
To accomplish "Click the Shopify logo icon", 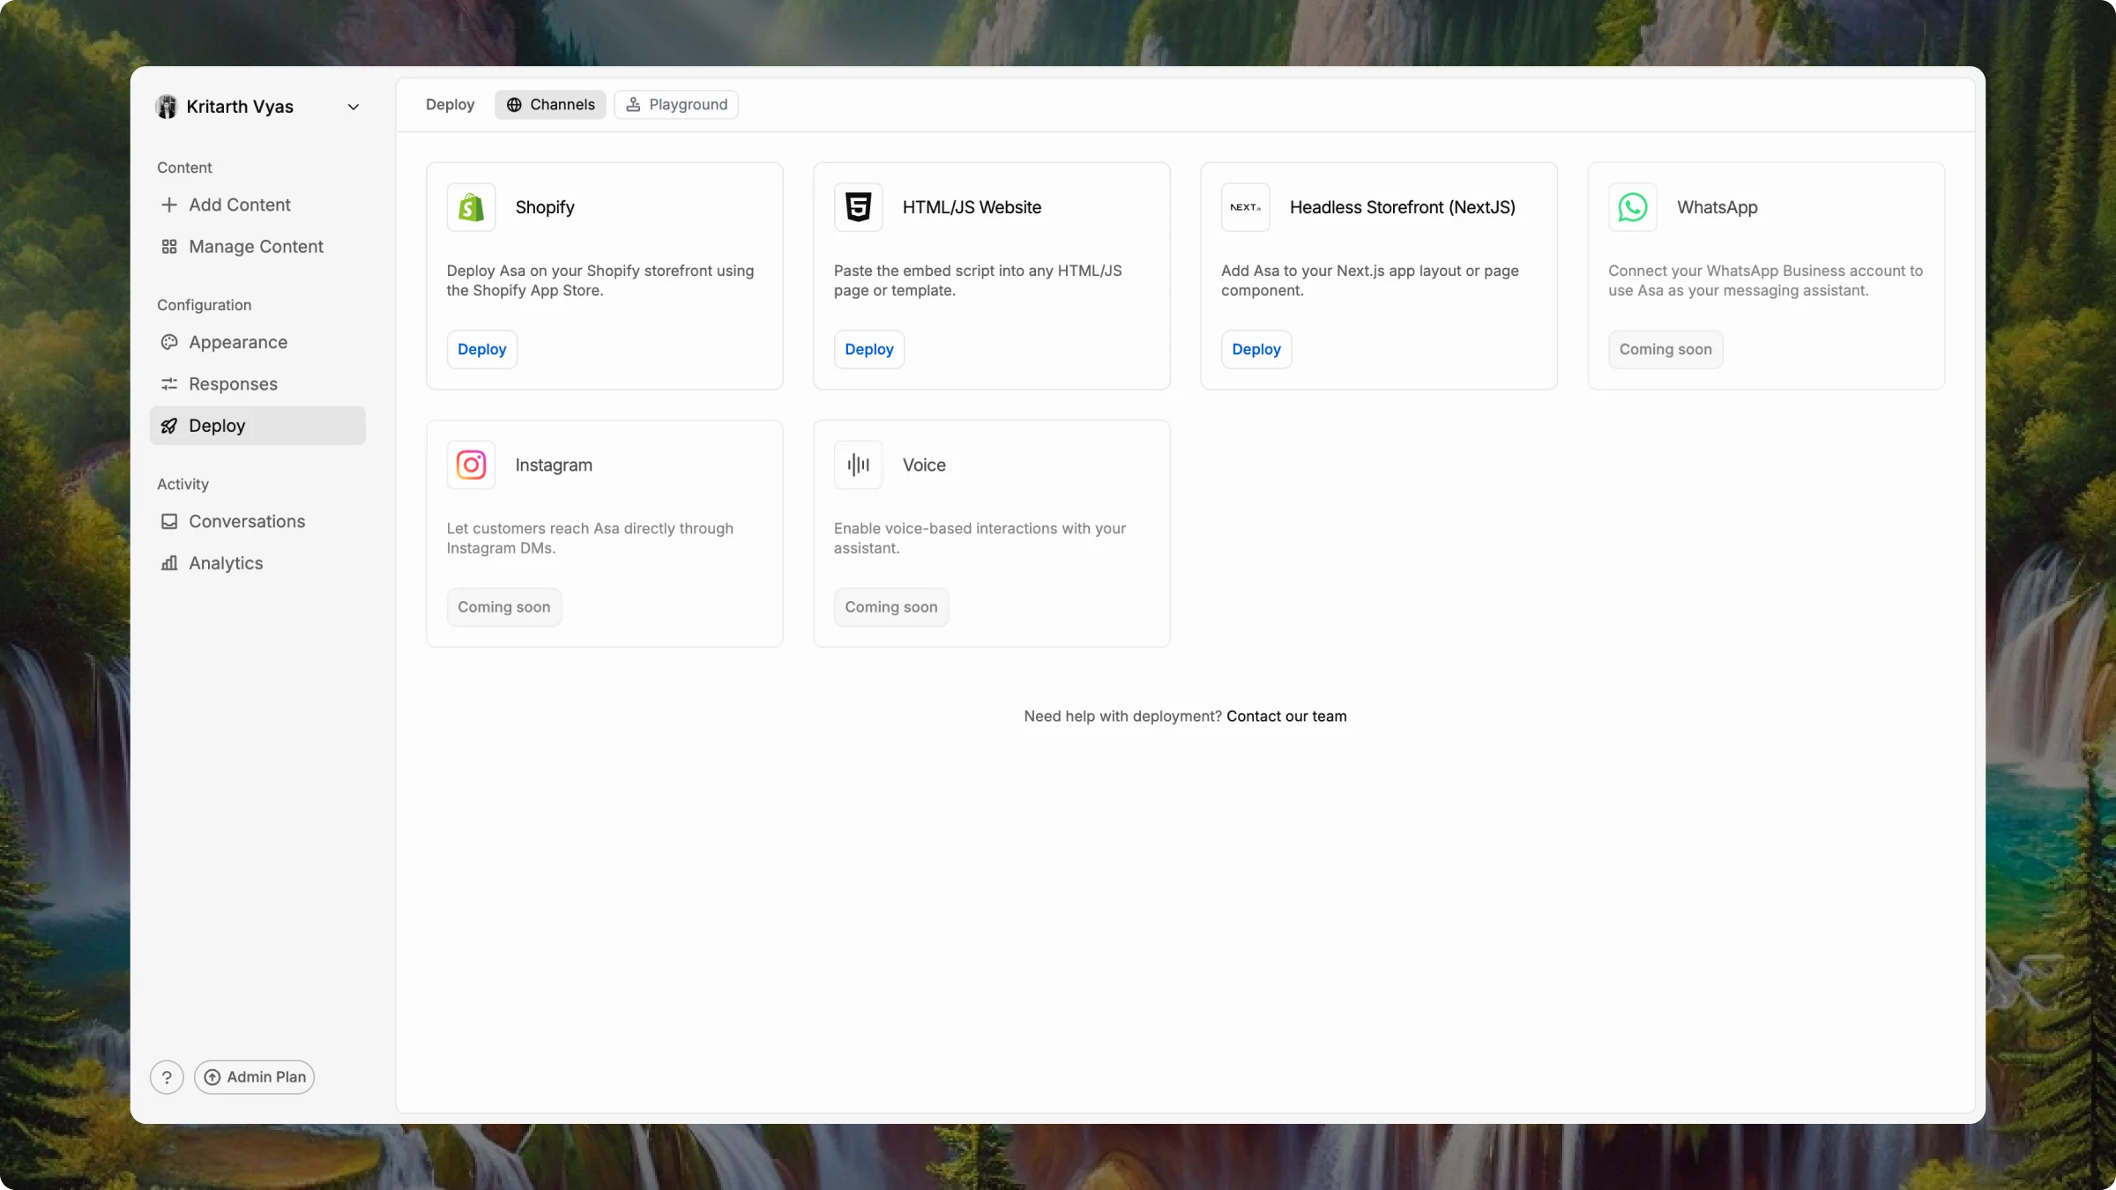I will (x=471, y=207).
